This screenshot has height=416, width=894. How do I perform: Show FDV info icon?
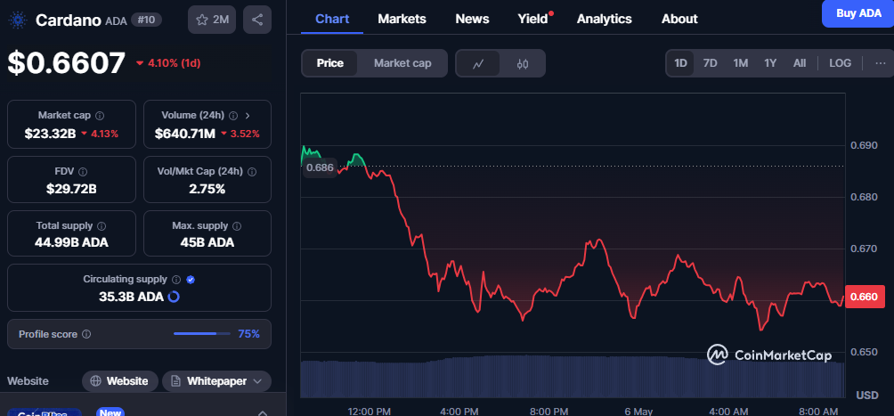83,172
